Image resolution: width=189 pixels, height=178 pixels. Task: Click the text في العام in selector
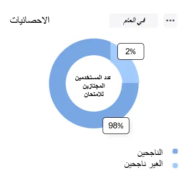pos(134,21)
